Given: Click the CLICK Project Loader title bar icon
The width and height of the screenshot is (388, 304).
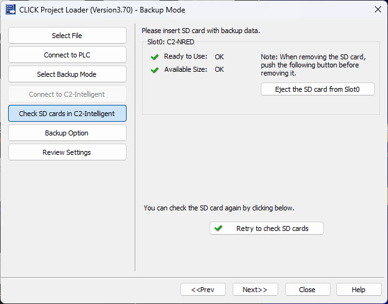Looking at the screenshot, I should coord(11,9).
